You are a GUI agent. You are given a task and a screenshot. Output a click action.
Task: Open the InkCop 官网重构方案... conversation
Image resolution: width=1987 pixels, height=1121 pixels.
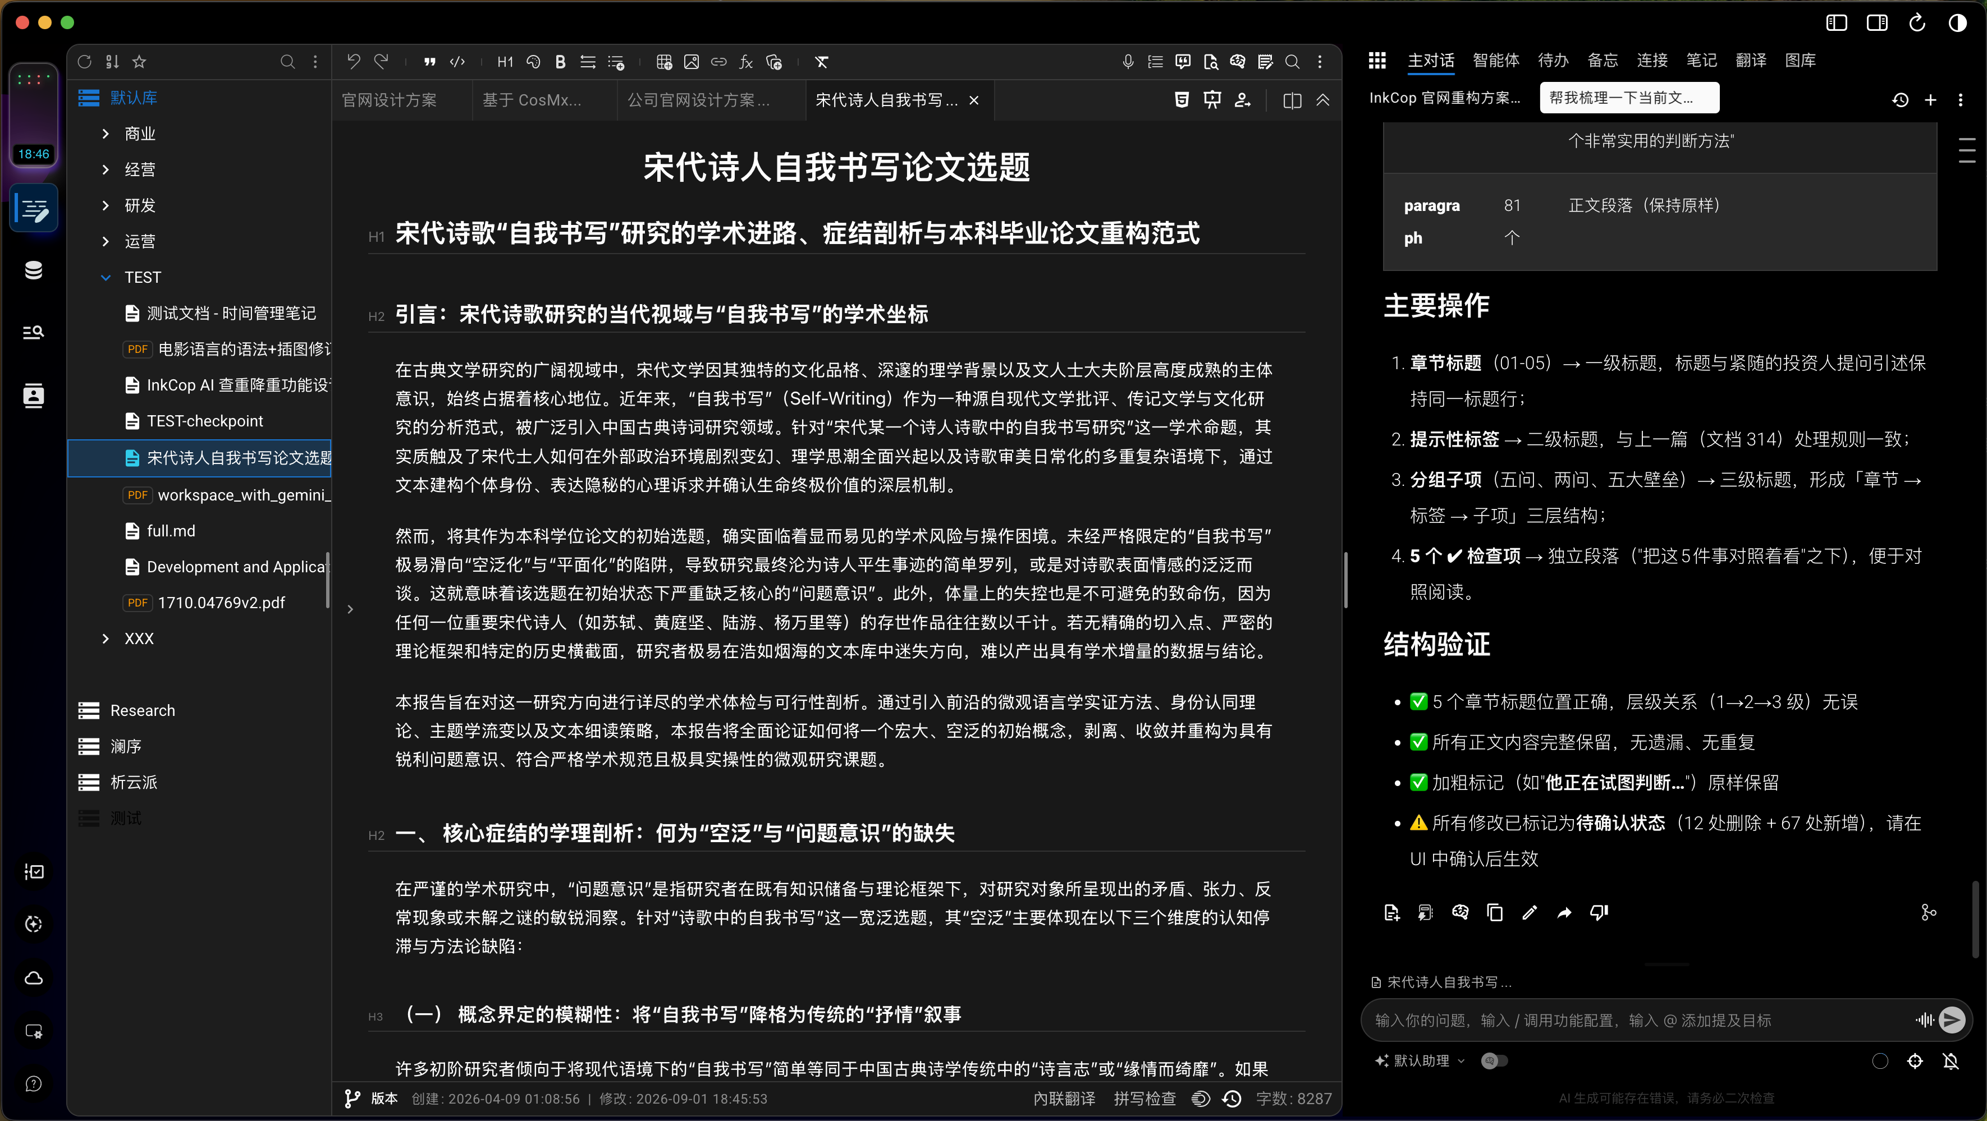point(1445,98)
